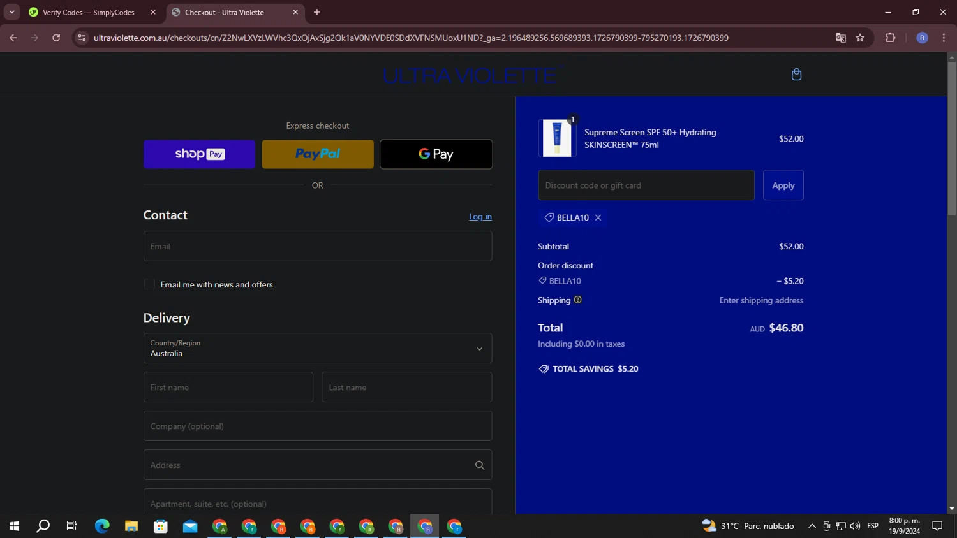
Task: Click the Including $0.00 in taxes text
Action: tap(581, 344)
